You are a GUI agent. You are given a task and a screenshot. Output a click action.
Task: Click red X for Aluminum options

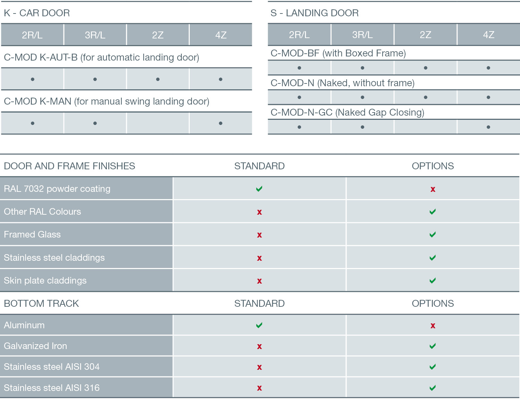(x=433, y=325)
